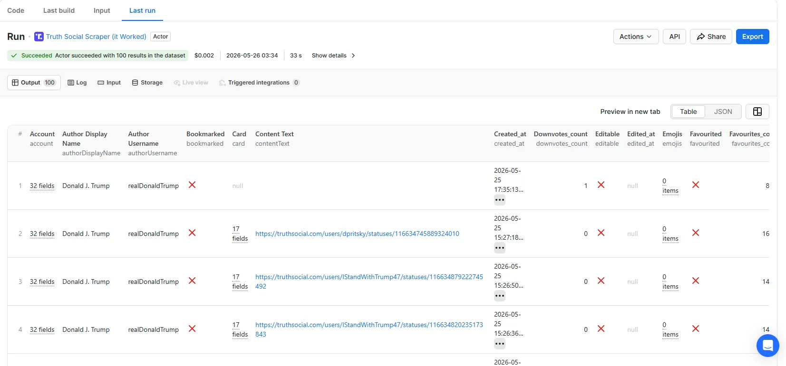Click the Succeeded status badge

click(97, 56)
